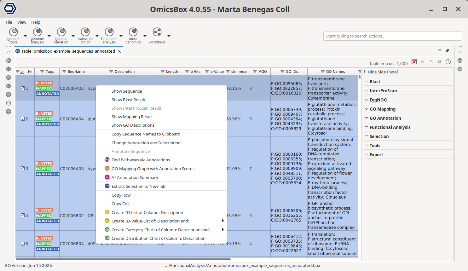Screen dimensions: 468x271
Task: Uncheck the checkbox for row 2
Action: pos(23,119)
